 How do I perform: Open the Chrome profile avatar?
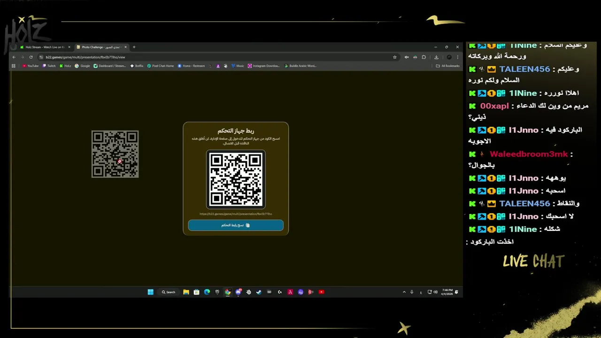(449, 57)
